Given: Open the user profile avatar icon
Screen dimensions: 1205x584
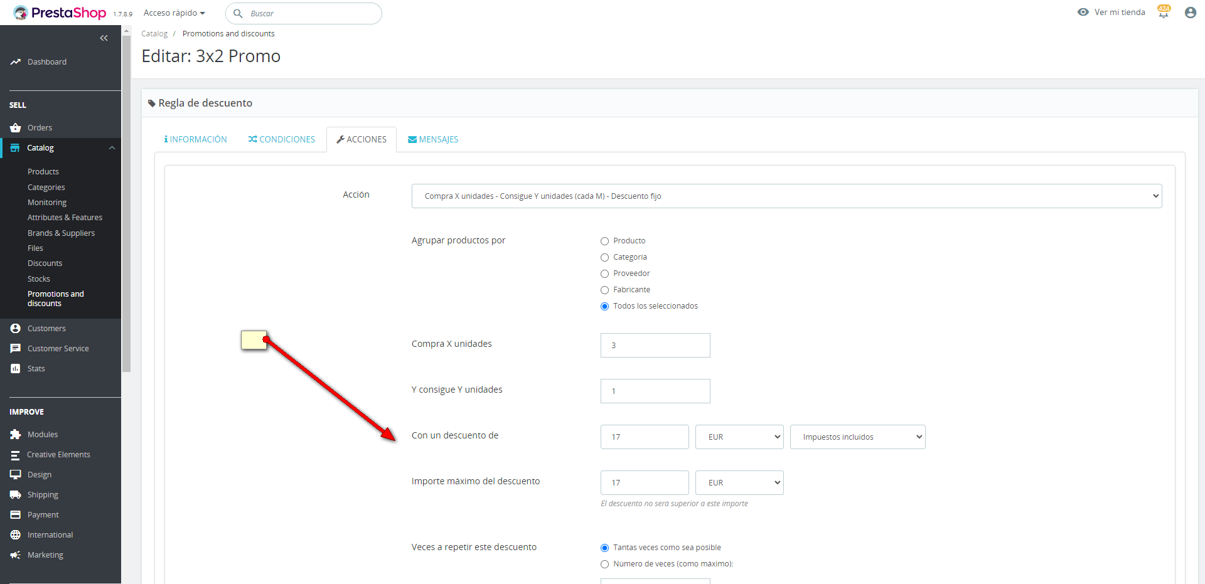Looking at the screenshot, I should 1190,13.
